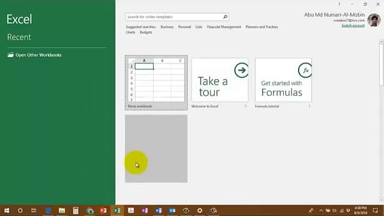Click the Take a tour arrow circle icon

coord(241,70)
